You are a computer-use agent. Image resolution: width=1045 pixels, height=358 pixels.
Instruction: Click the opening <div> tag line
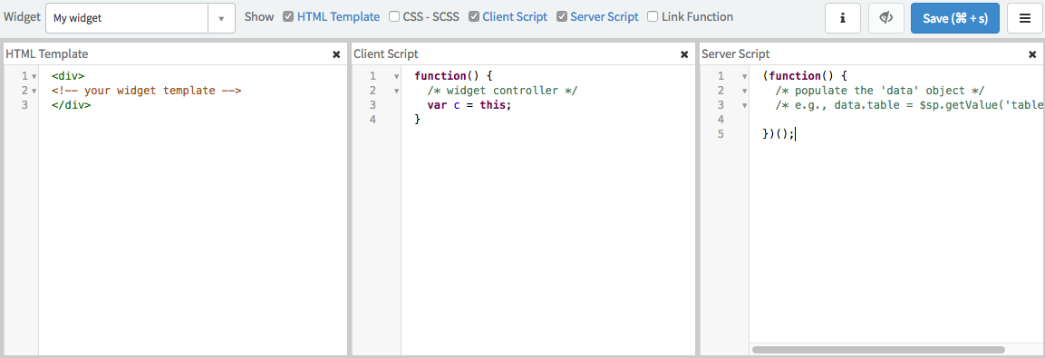[68, 76]
